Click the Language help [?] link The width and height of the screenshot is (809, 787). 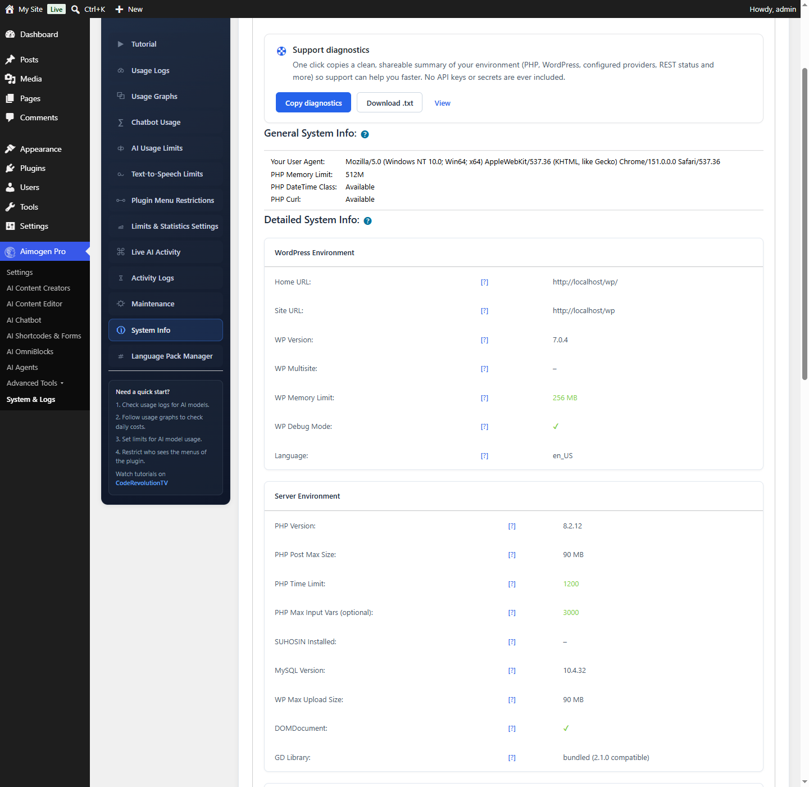click(x=484, y=456)
